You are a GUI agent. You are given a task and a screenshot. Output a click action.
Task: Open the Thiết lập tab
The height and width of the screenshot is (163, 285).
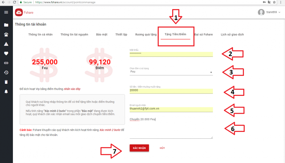click(121, 34)
